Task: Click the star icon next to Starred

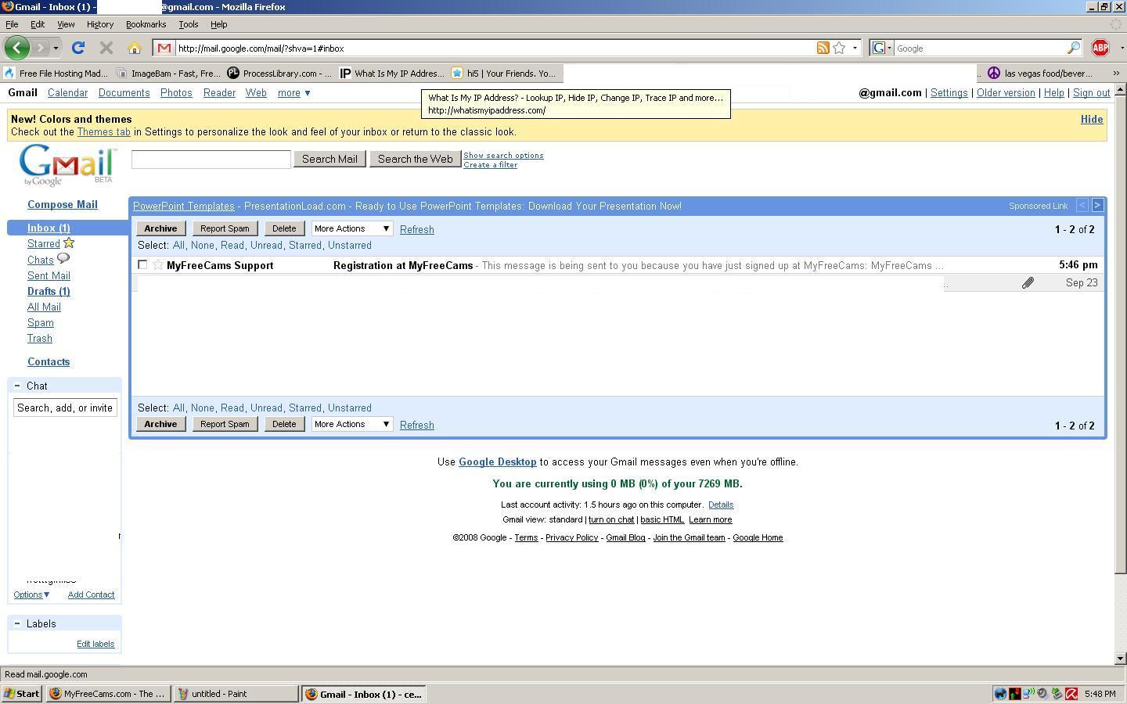Action: pos(69,243)
